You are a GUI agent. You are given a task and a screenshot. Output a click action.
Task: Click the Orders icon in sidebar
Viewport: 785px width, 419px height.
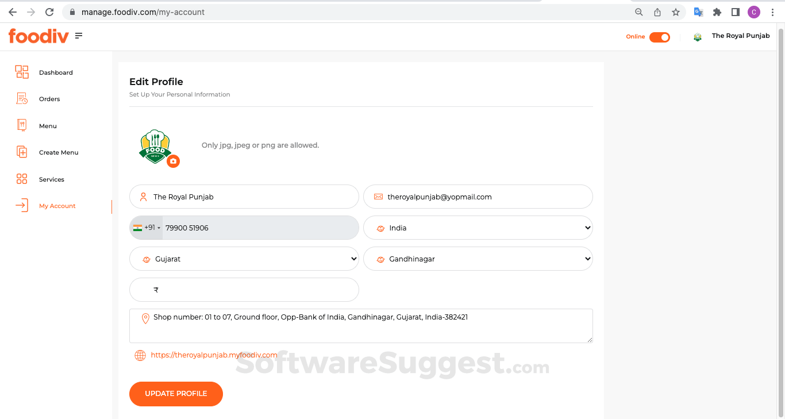coord(22,99)
